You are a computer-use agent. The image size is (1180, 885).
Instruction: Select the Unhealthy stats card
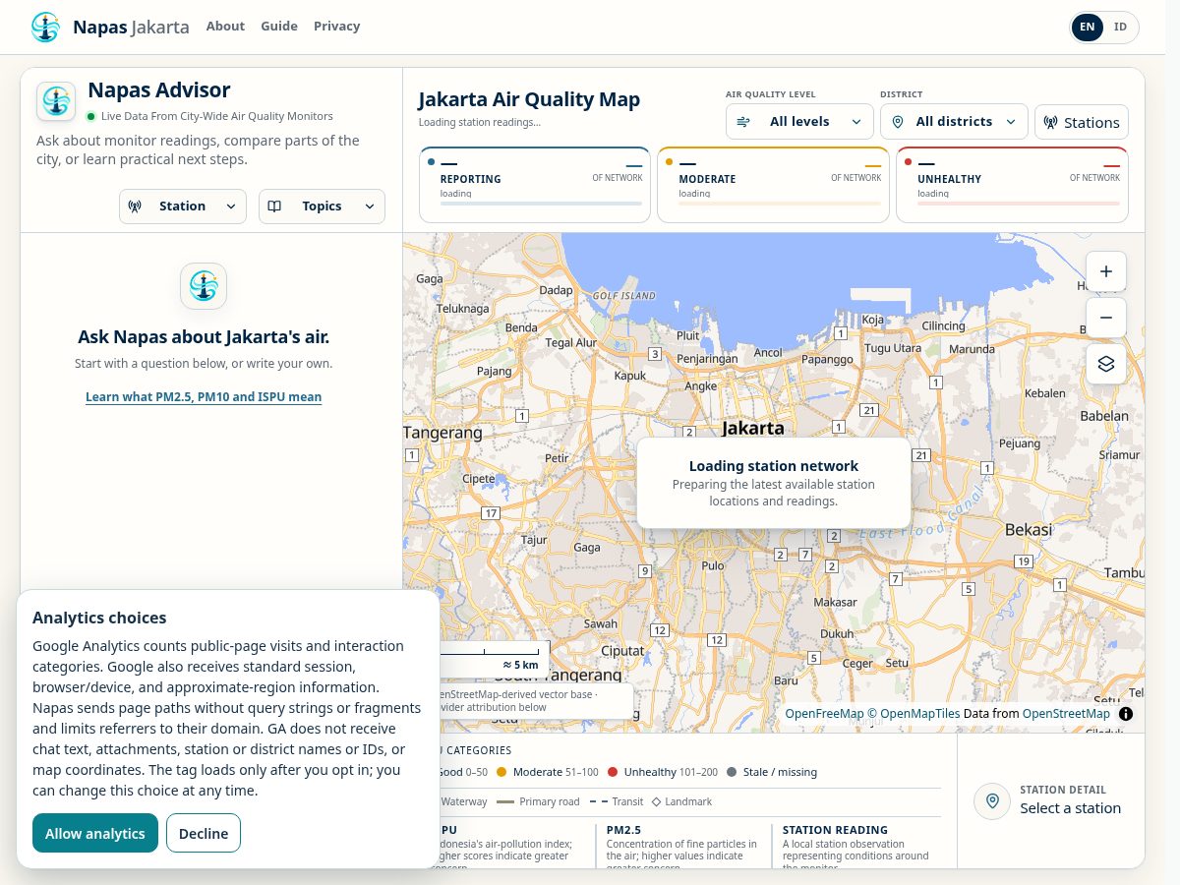coord(1013,185)
